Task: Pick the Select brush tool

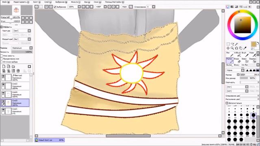Action: coord(245,60)
